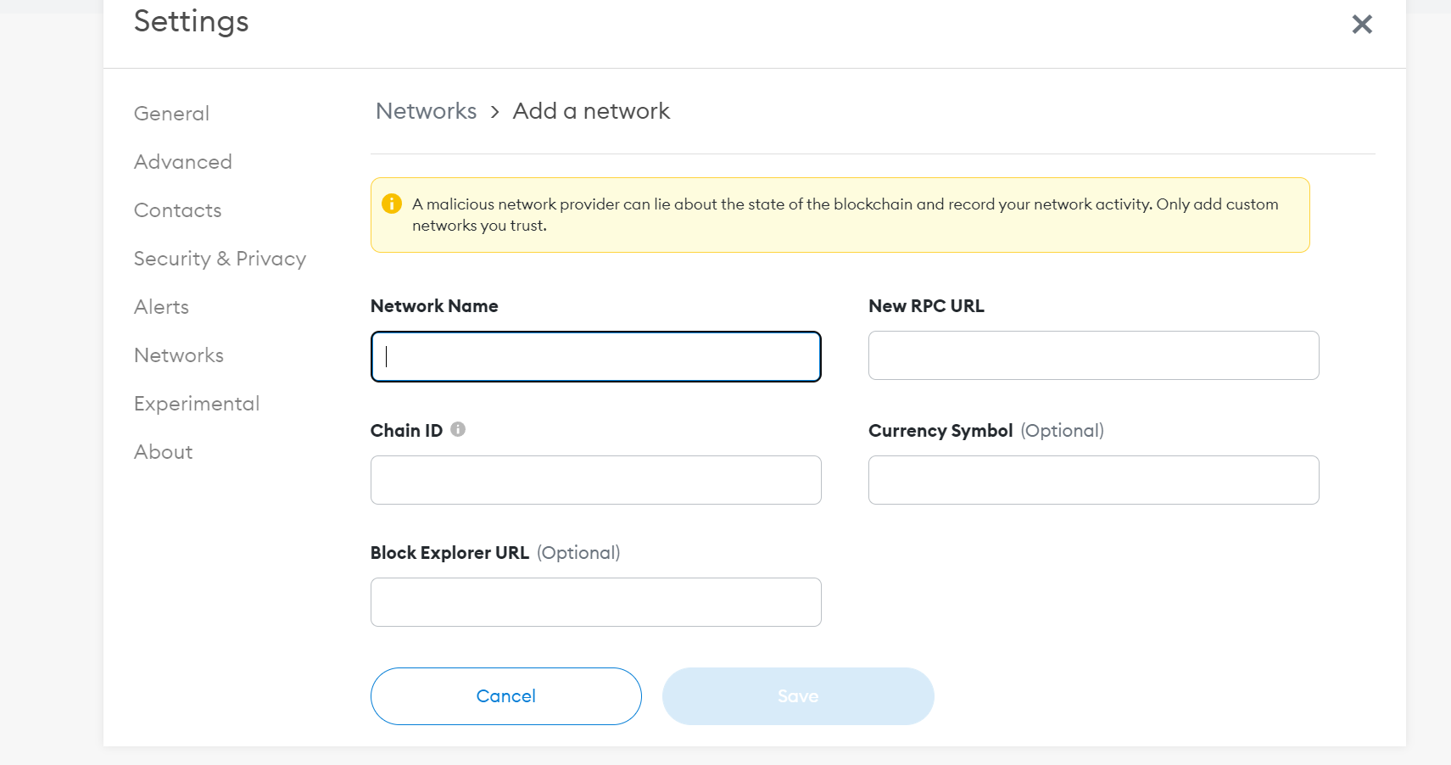
Task: Focus the Network Name field
Action: [x=595, y=356]
